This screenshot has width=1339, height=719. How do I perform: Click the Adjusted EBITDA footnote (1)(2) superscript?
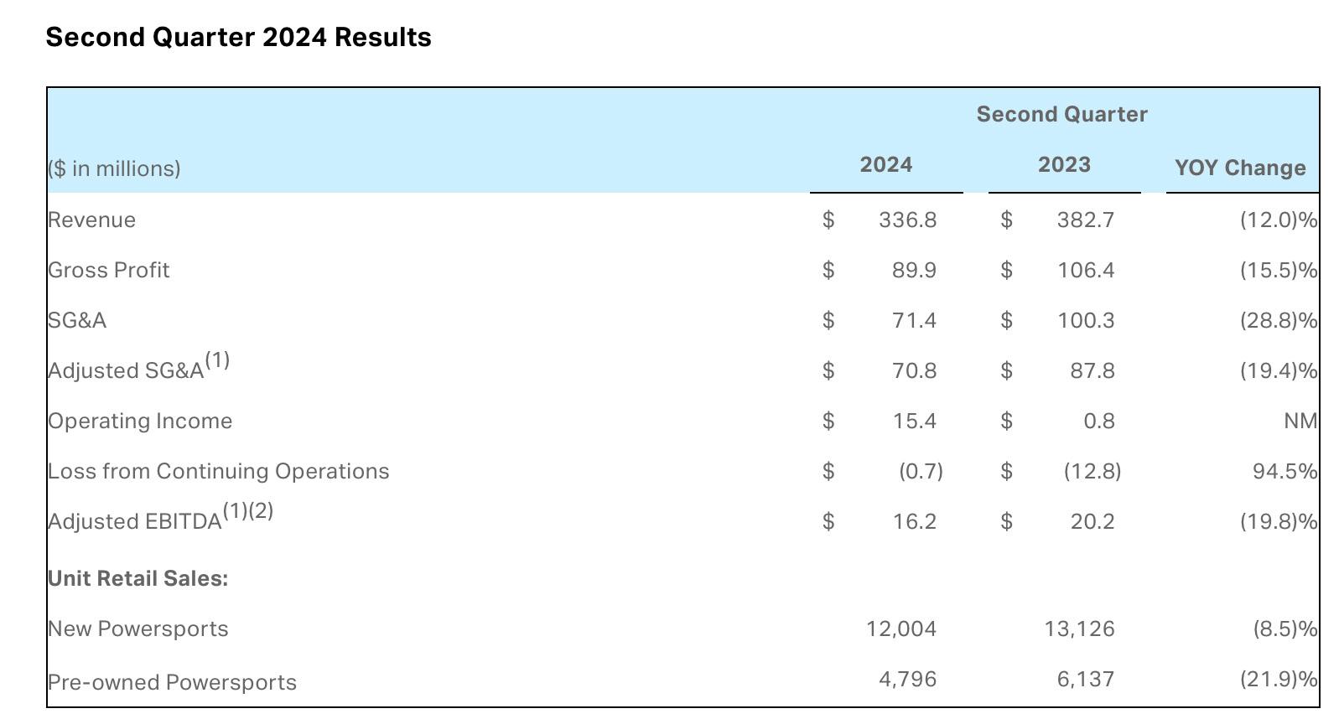pos(248,511)
